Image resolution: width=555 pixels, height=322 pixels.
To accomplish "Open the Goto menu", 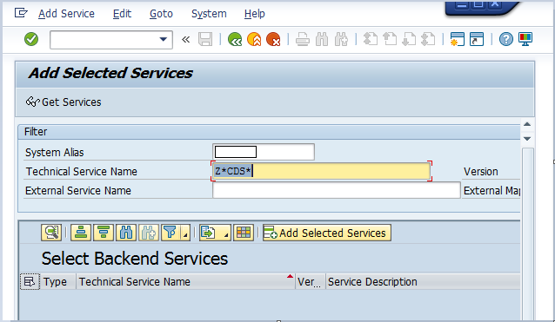I will (x=161, y=14).
